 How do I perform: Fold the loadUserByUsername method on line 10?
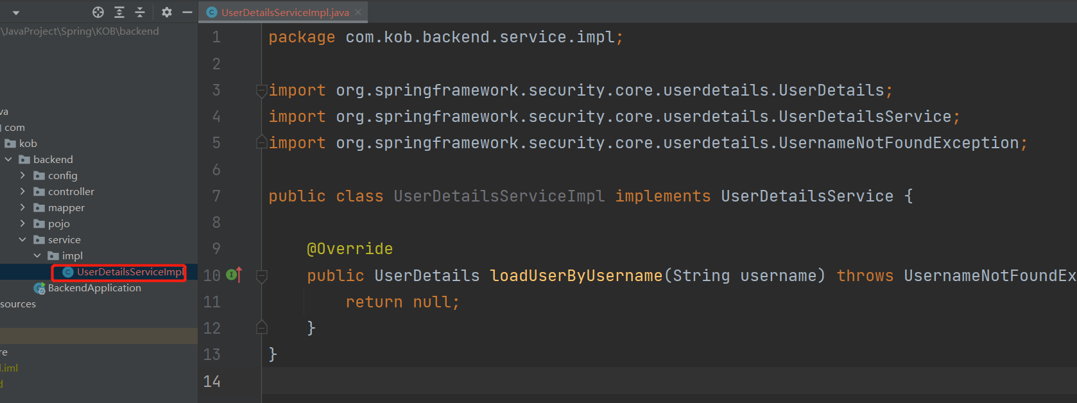click(x=261, y=276)
